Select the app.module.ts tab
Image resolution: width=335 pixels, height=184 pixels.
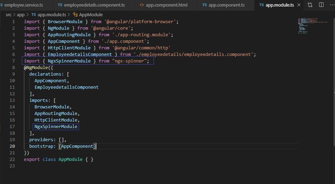pyautogui.click(x=280, y=5)
